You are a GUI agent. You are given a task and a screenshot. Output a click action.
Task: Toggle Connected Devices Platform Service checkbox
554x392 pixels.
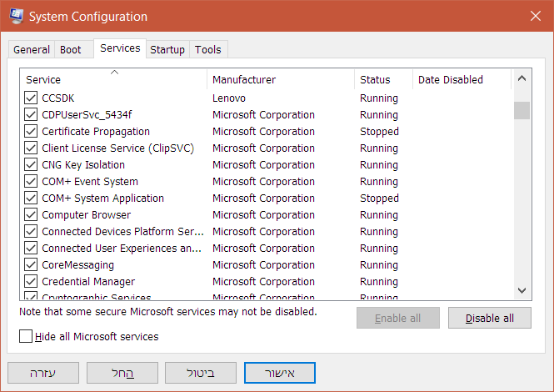pos(31,231)
